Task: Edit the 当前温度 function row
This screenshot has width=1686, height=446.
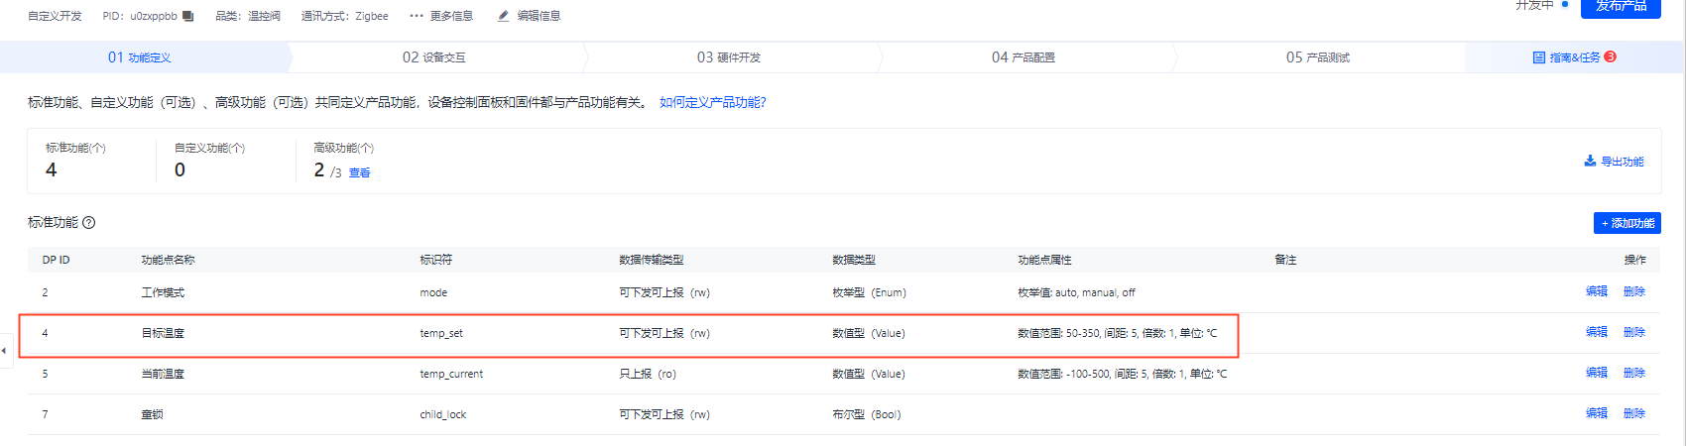Action: point(1597,373)
